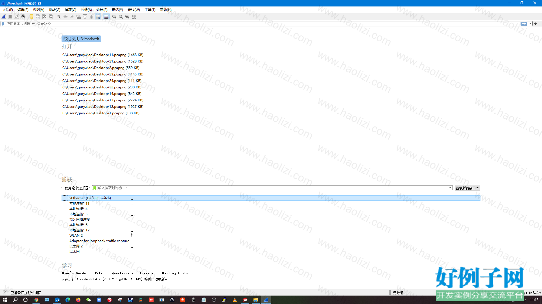The image size is (542, 304).
Task: Go to a specific packet
Action: 78,17
